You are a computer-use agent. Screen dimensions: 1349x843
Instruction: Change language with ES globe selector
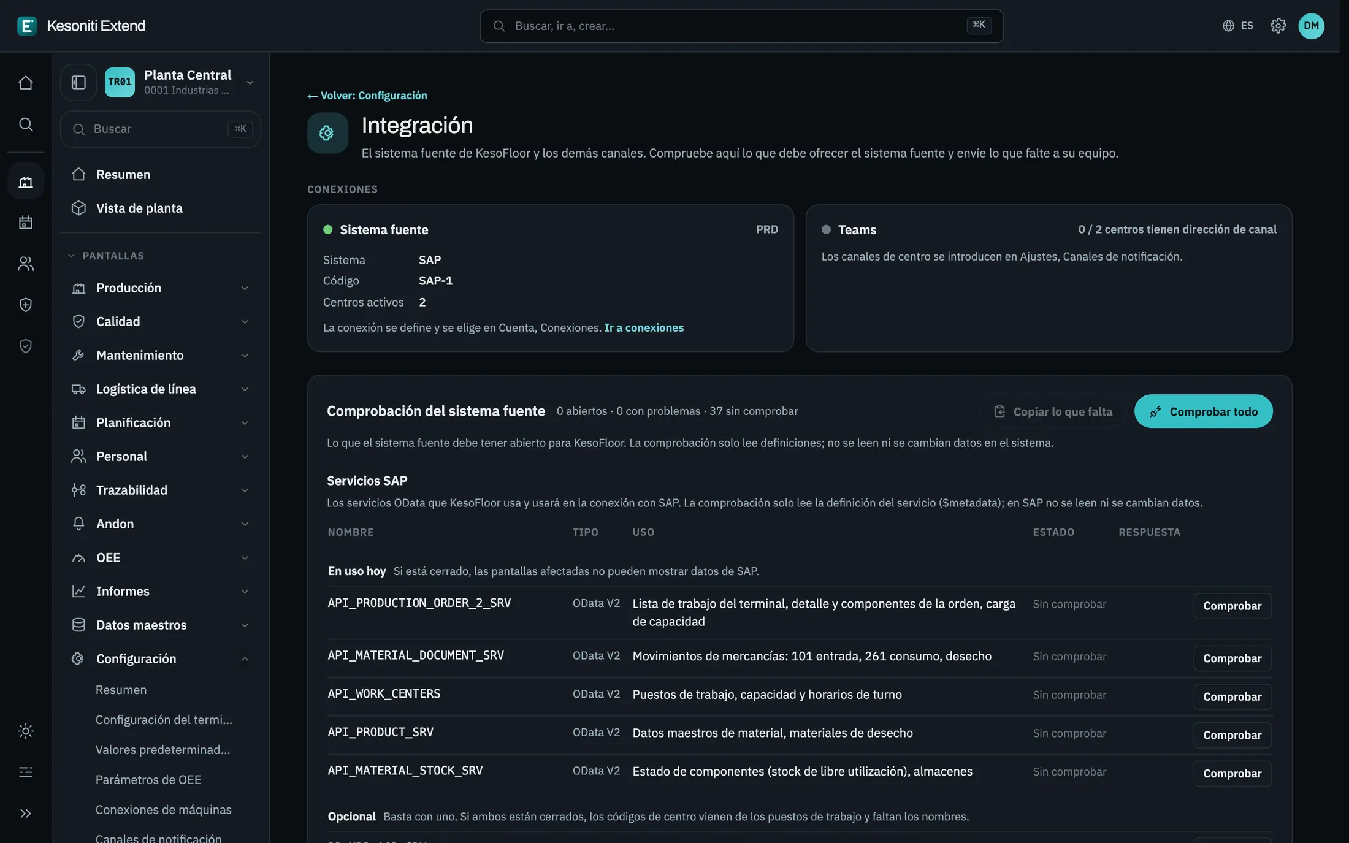1238,26
